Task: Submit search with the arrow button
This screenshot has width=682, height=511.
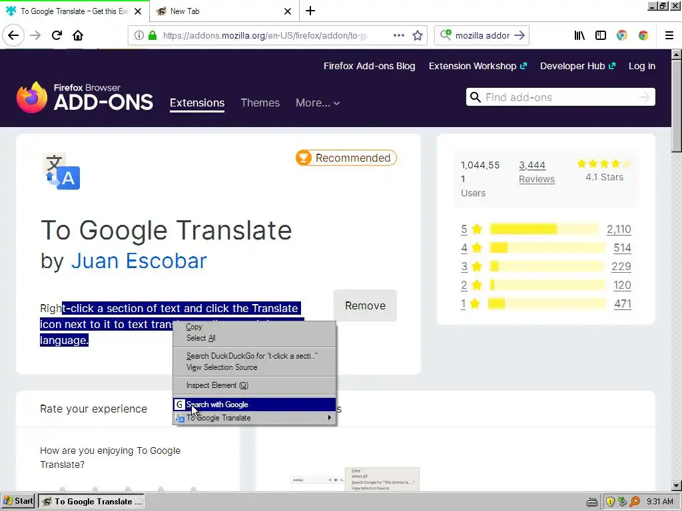Action: tap(519, 35)
